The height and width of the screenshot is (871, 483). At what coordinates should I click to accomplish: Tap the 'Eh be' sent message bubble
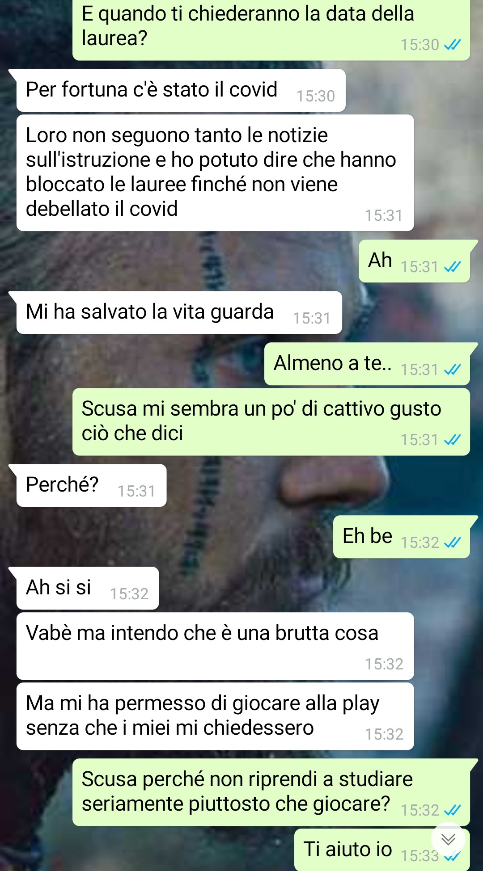point(402,537)
